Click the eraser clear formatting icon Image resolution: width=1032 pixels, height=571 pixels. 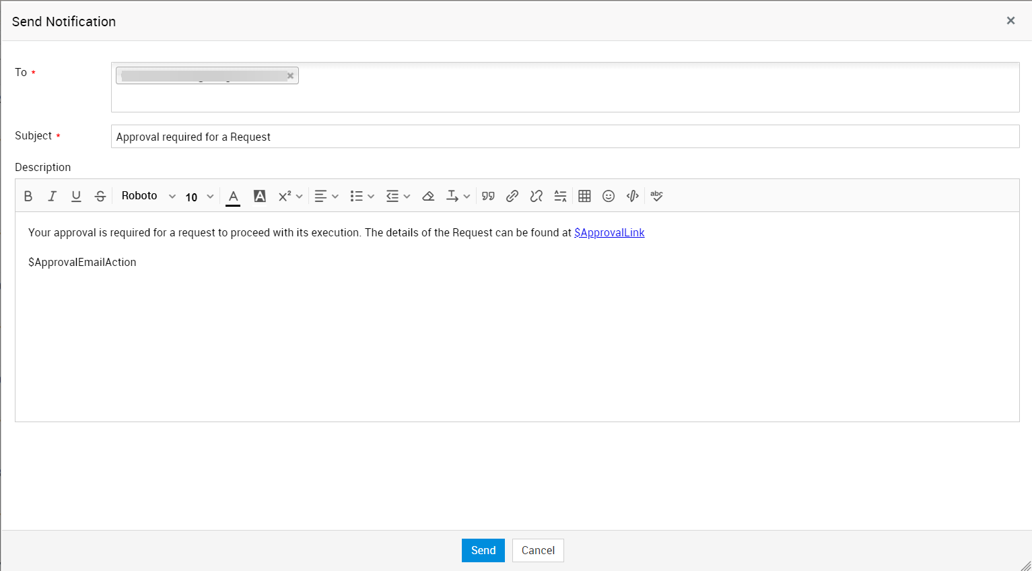(x=428, y=196)
